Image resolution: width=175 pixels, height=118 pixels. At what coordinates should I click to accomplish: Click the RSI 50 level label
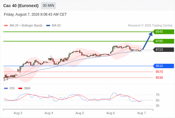coord(157,100)
